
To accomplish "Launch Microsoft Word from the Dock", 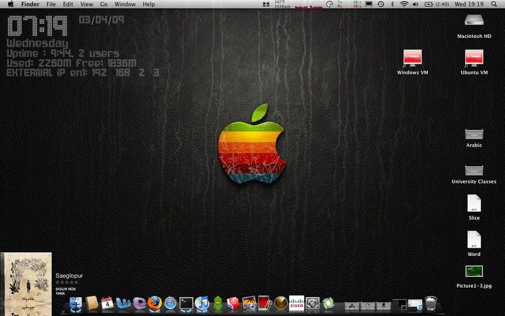I will tap(123, 303).
